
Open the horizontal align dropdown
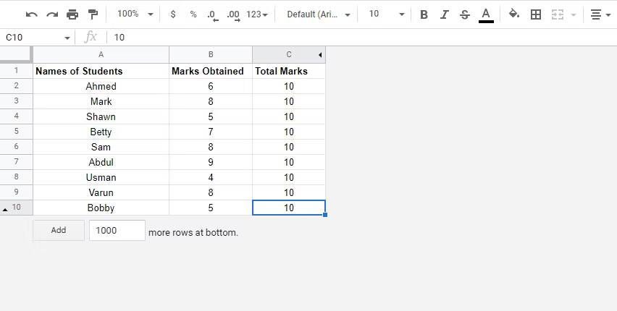[600, 15]
